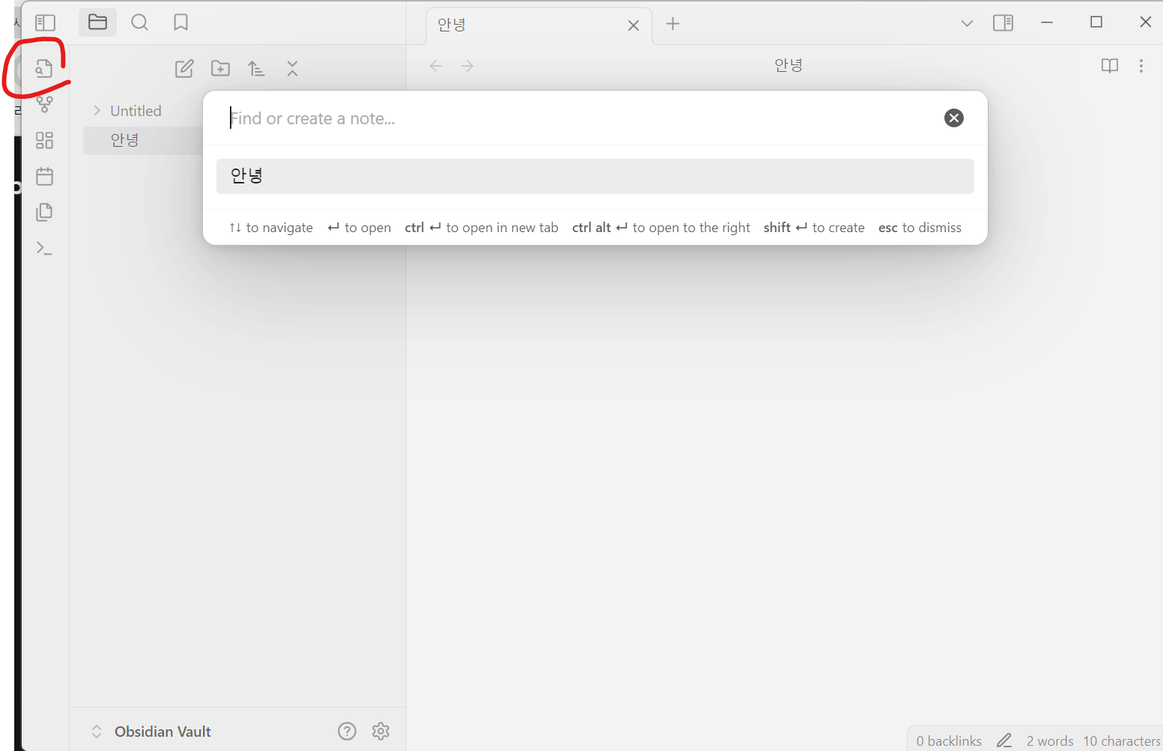Open graph view from the ribbon

click(x=45, y=104)
